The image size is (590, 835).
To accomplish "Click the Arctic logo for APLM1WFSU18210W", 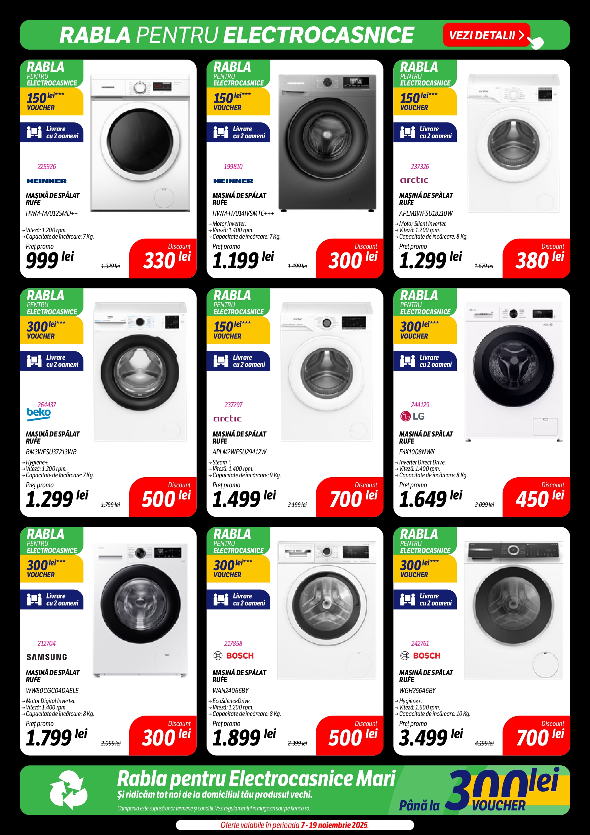I will click(414, 180).
